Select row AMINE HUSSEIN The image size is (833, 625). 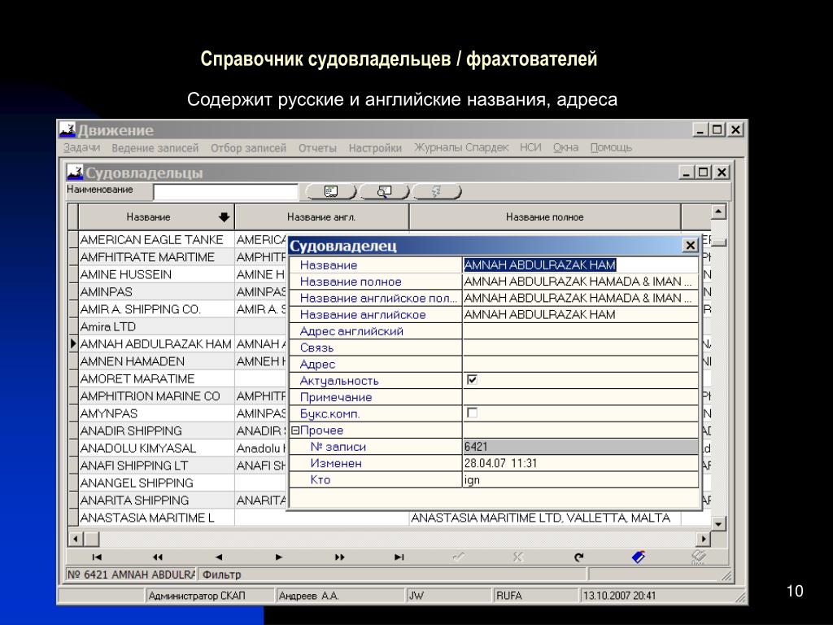coord(156,274)
